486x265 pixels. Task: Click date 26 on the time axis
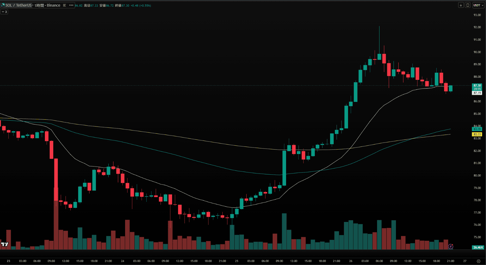(351, 261)
